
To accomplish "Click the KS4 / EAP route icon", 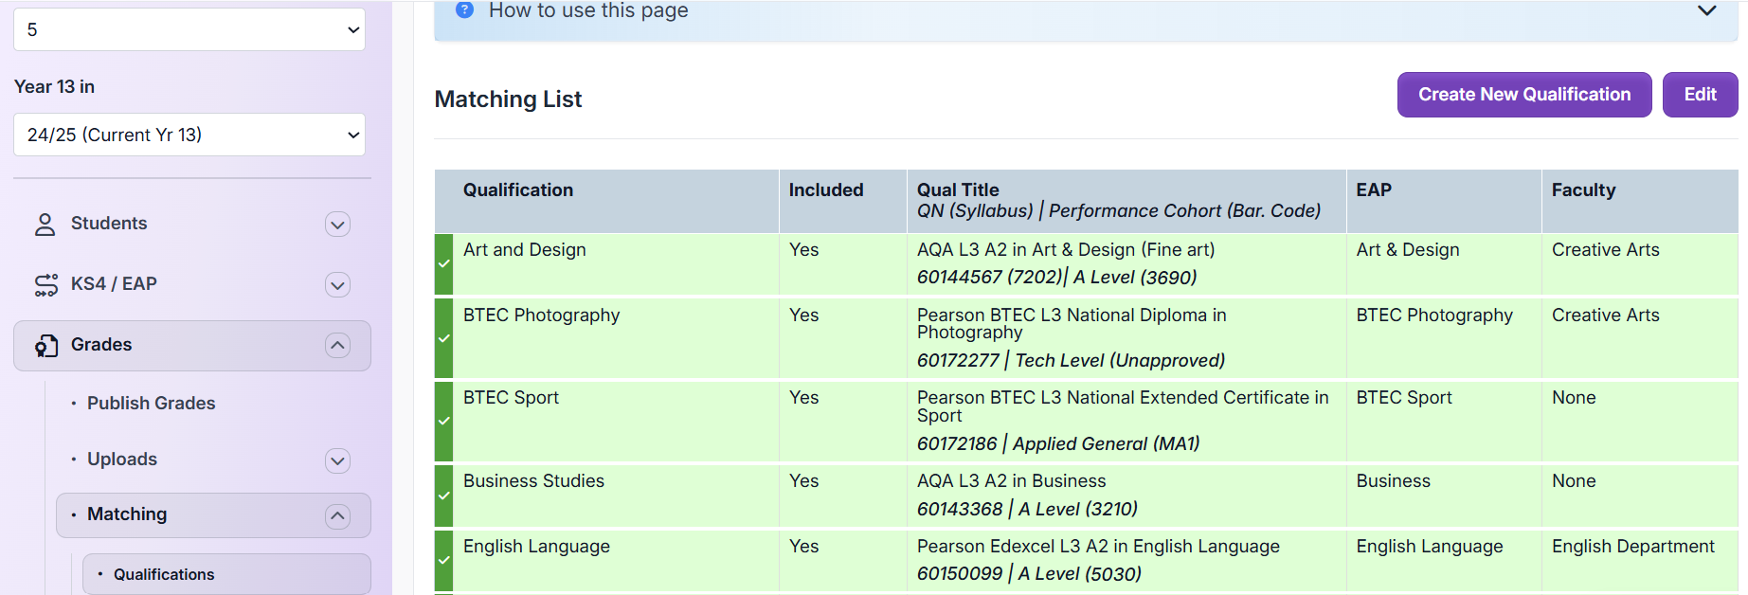I will pos(45,285).
